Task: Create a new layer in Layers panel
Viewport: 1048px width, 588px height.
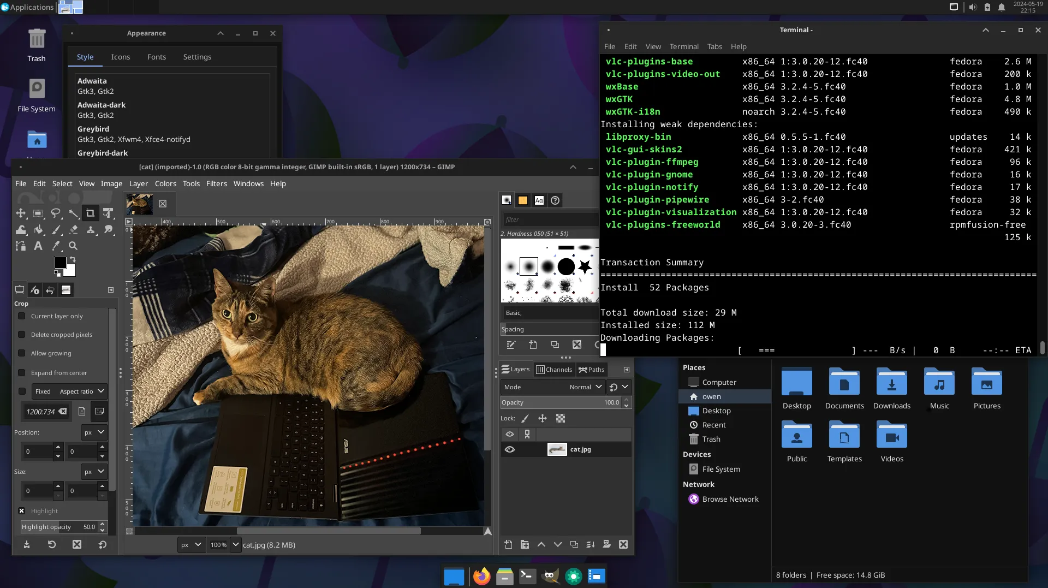Action: pyautogui.click(x=508, y=544)
